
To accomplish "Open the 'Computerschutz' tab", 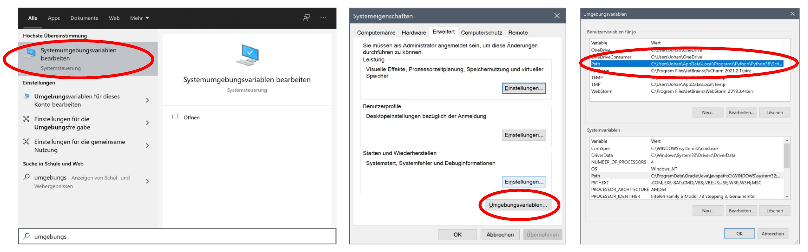I will pos(481,33).
